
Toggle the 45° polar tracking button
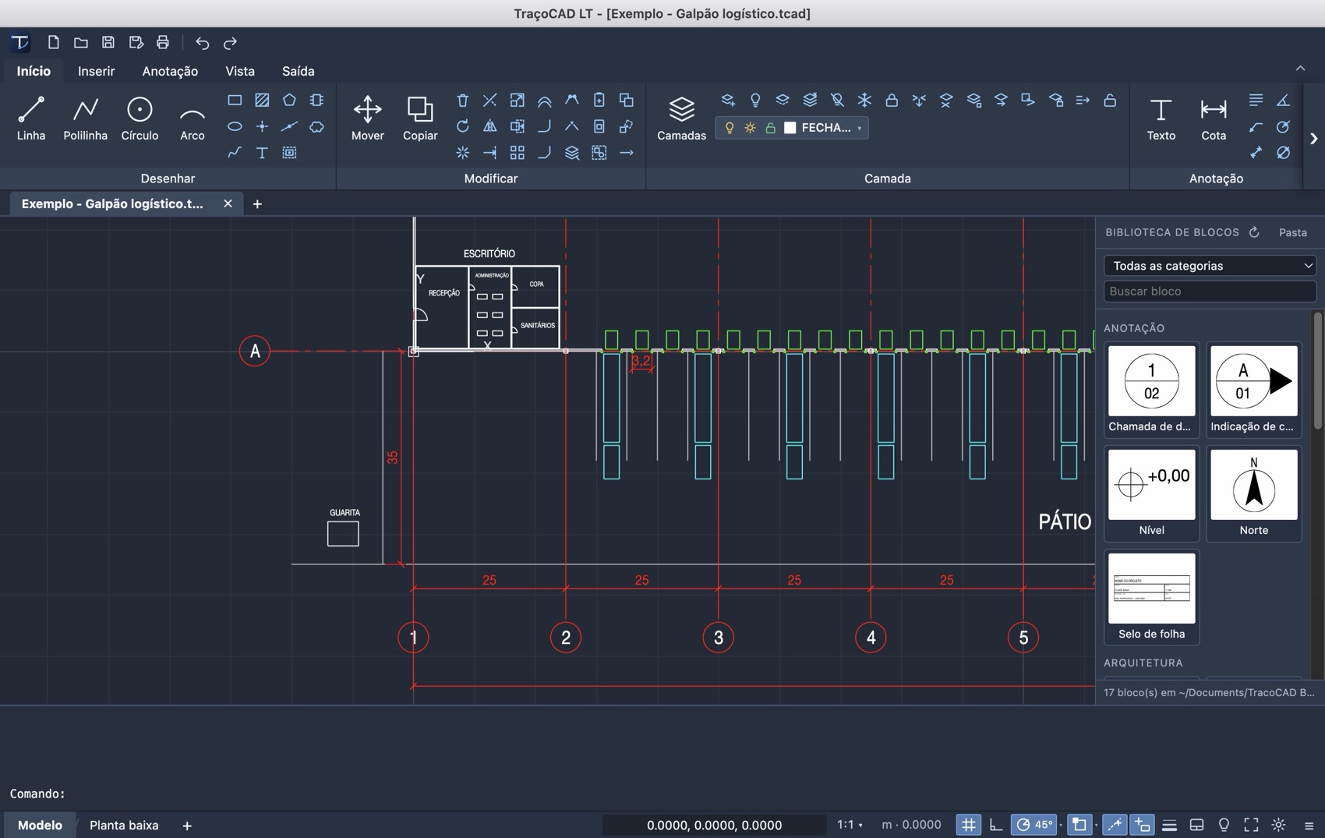pyautogui.click(x=1034, y=825)
